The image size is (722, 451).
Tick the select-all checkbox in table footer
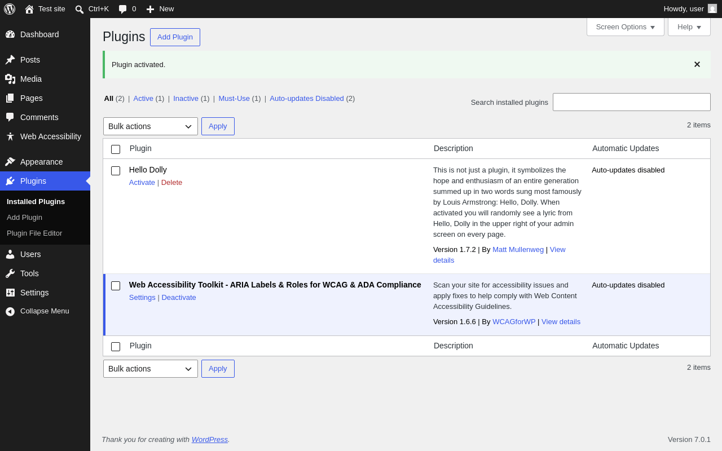point(116,346)
